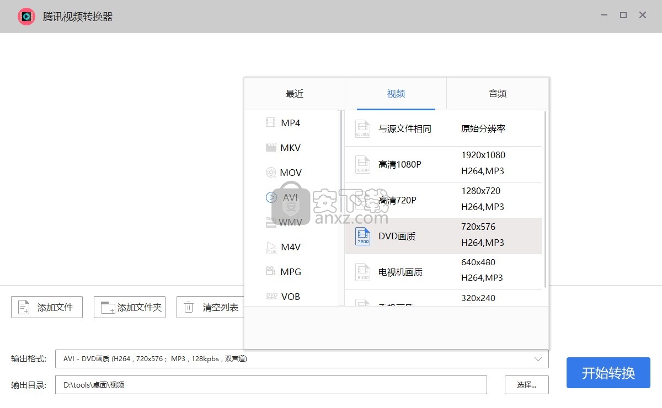The height and width of the screenshot is (408, 662).
Task: Select the AVI play-circle format icon
Action: click(271, 197)
